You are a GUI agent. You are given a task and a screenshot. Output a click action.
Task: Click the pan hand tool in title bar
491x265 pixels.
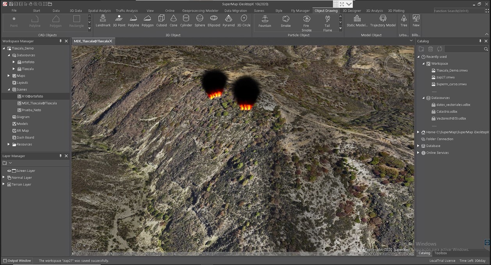pos(30,4)
